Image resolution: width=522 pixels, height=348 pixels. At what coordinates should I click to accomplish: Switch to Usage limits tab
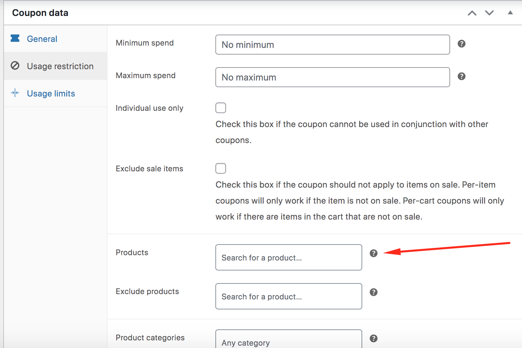(x=51, y=93)
